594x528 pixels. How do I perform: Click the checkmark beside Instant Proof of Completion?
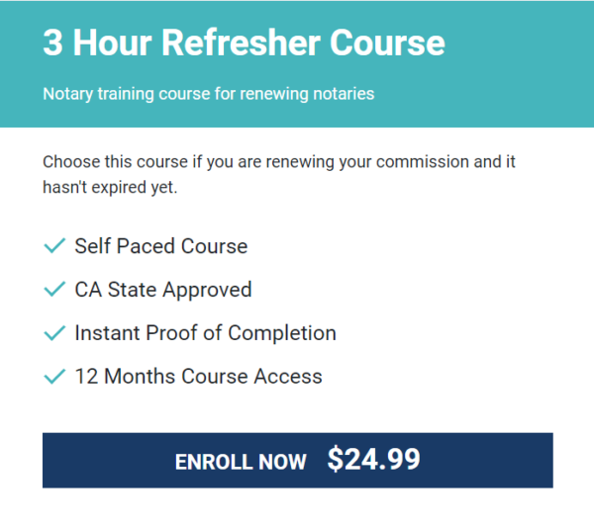(54, 333)
